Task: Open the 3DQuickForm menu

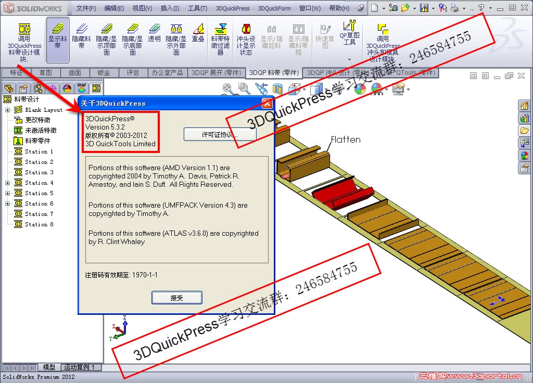Action: (274, 8)
